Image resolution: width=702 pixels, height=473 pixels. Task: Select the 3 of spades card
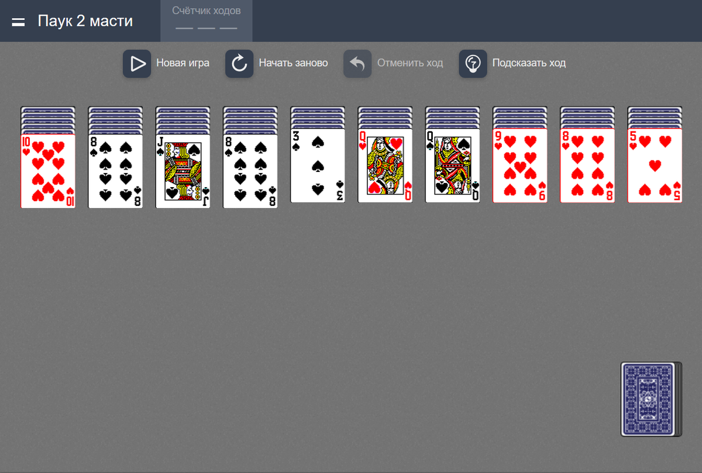(318, 165)
